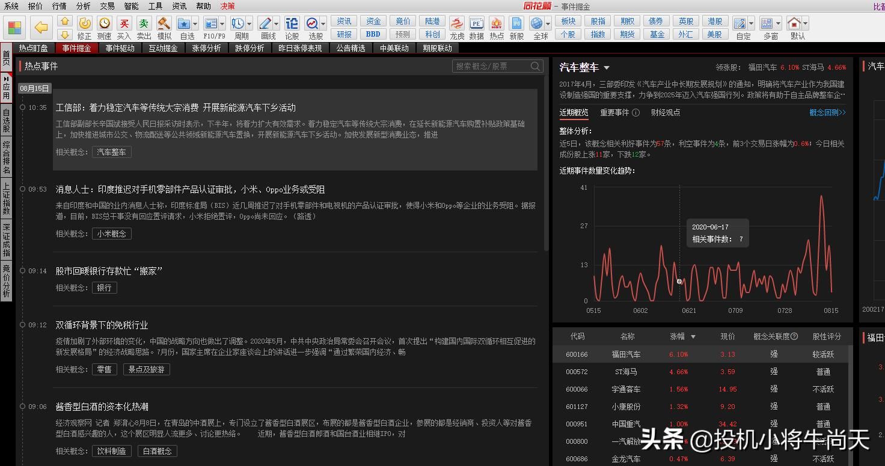Select the 福田汽车 stock row
This screenshot has width=885, height=466.
pos(700,354)
